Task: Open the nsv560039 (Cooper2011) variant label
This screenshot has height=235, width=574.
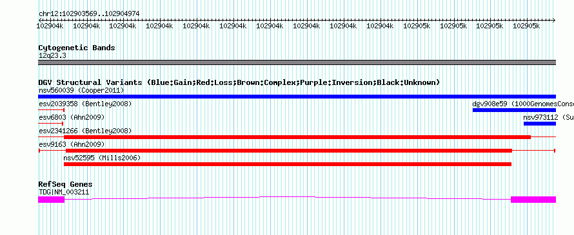Action: [x=81, y=90]
